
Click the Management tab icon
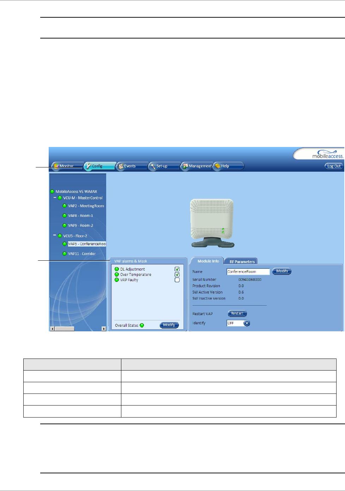pyautogui.click(x=186, y=166)
